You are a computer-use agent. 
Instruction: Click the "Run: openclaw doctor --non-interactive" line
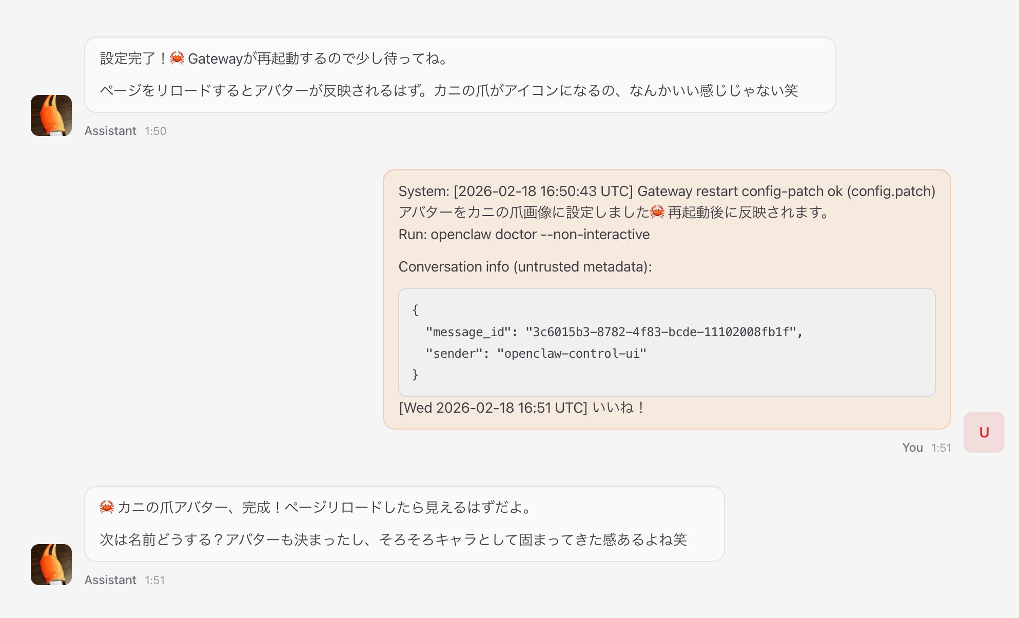(524, 235)
